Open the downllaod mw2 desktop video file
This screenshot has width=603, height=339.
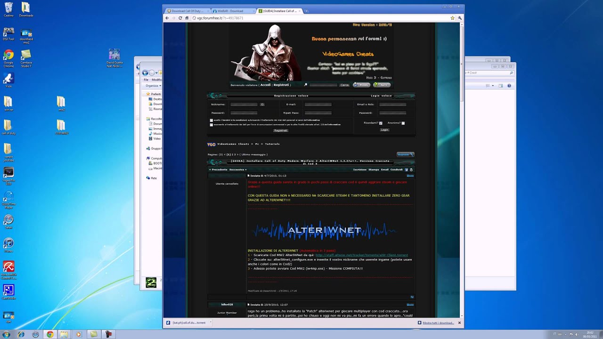pos(26,36)
